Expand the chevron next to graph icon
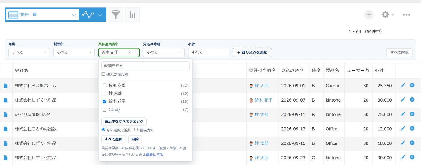The image size is (421, 165). click(x=100, y=15)
